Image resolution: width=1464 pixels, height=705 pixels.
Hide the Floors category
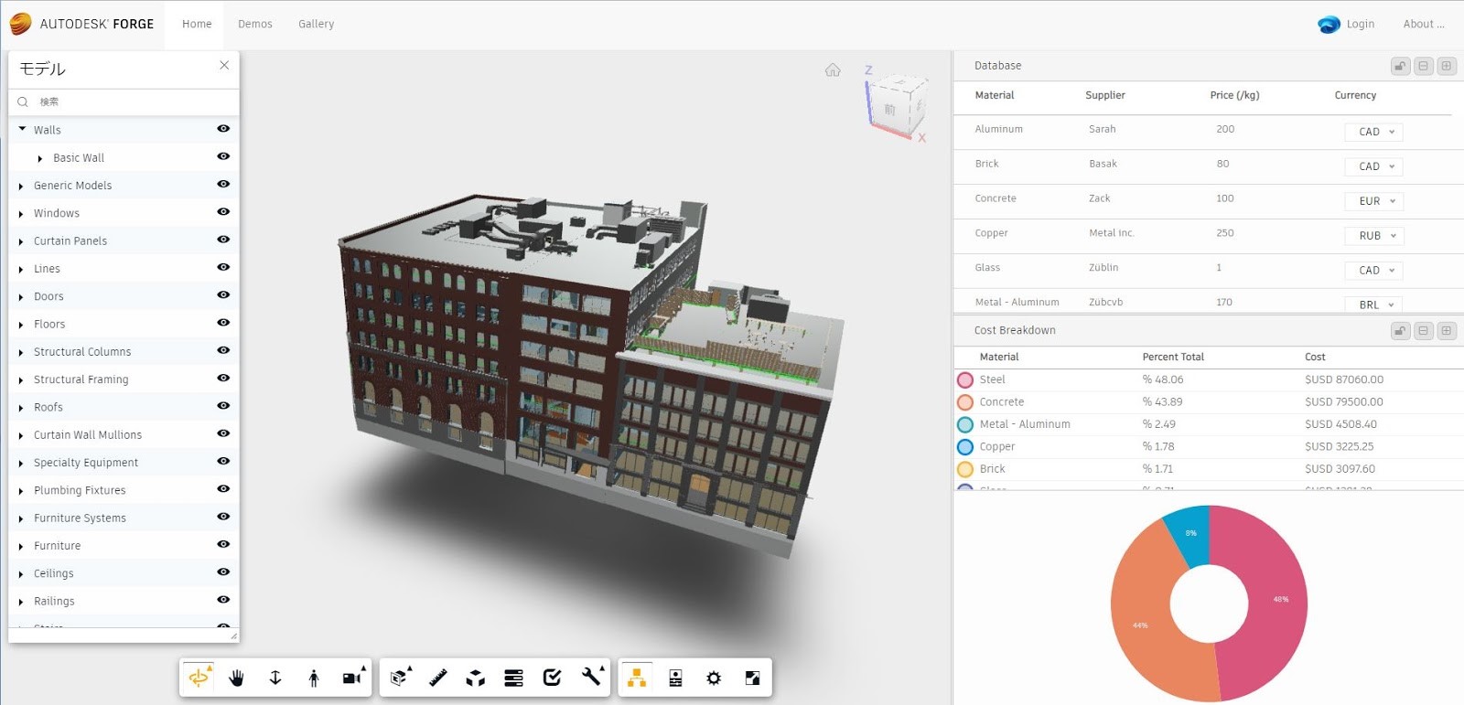(223, 323)
